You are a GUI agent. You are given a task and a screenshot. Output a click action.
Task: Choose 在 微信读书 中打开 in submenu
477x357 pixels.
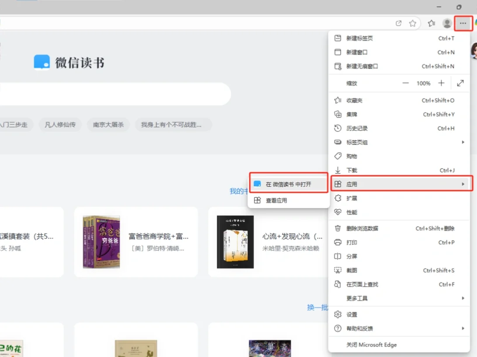coord(288,184)
